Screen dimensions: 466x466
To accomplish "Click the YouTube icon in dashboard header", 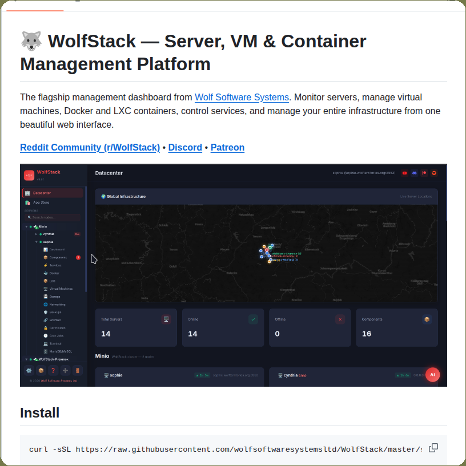I will pyautogui.click(x=404, y=173).
